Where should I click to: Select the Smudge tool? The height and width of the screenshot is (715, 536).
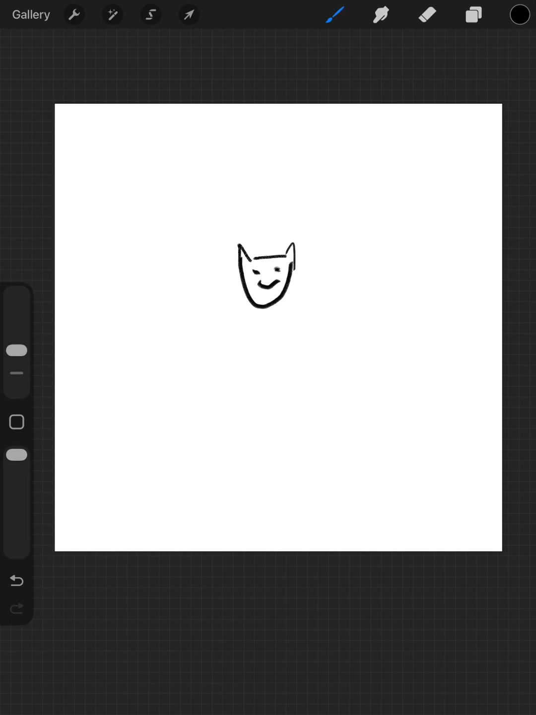381,15
